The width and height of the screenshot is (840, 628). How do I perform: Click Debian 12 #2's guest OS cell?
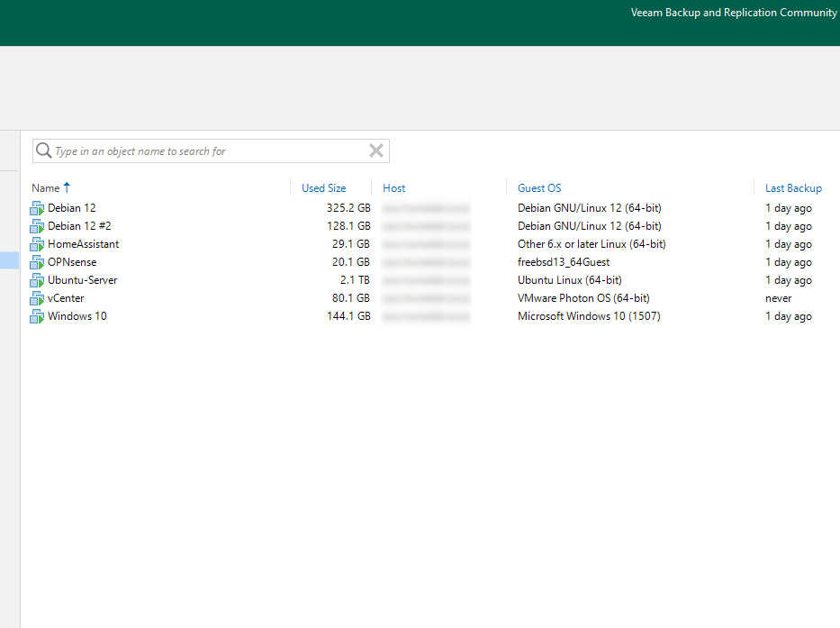point(590,226)
